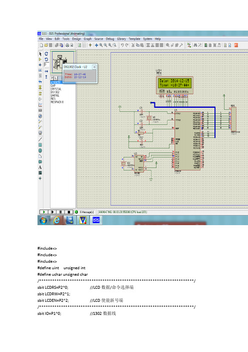Open the Debug menu
This screenshot has width=248, height=352.
click(110, 39)
